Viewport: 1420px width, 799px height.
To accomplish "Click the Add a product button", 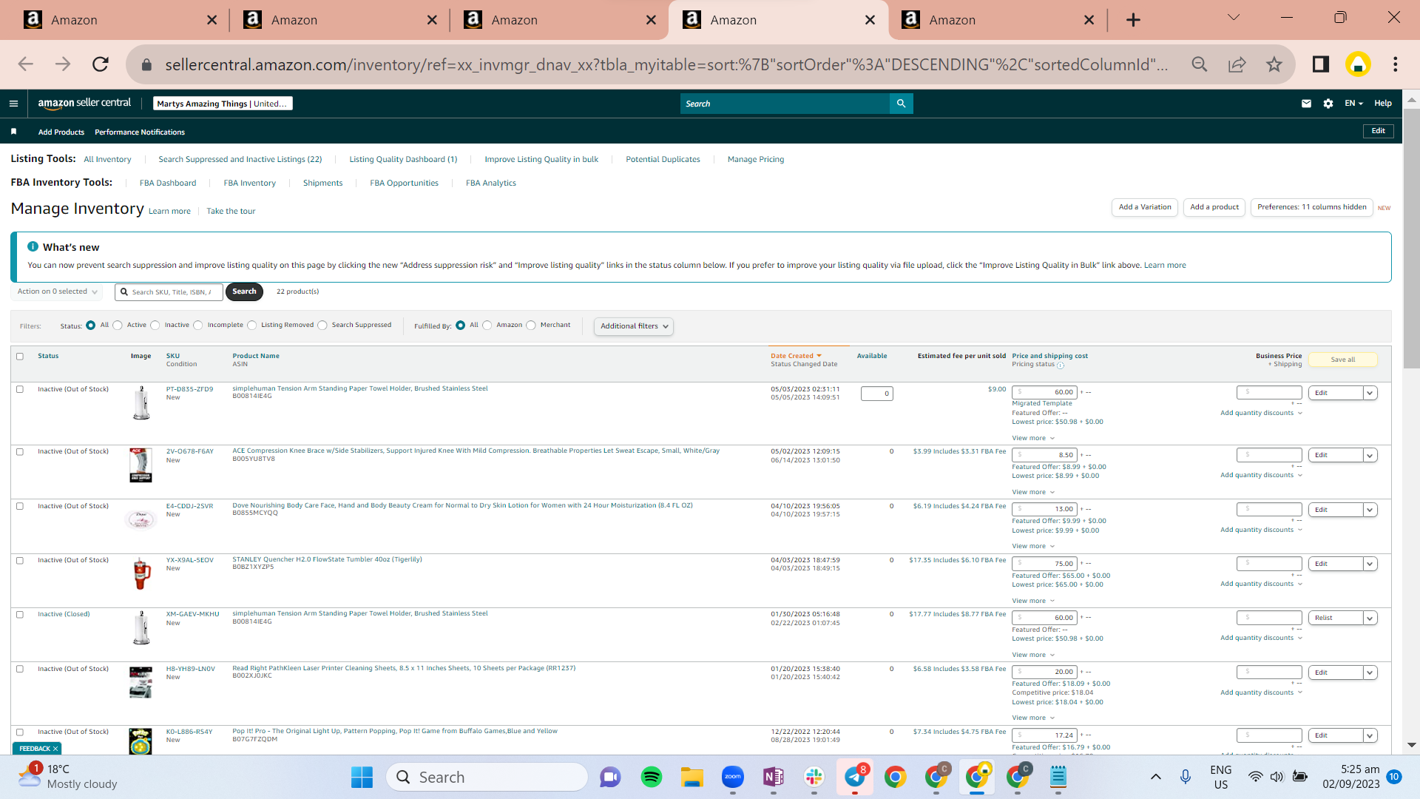I will click(x=1214, y=207).
